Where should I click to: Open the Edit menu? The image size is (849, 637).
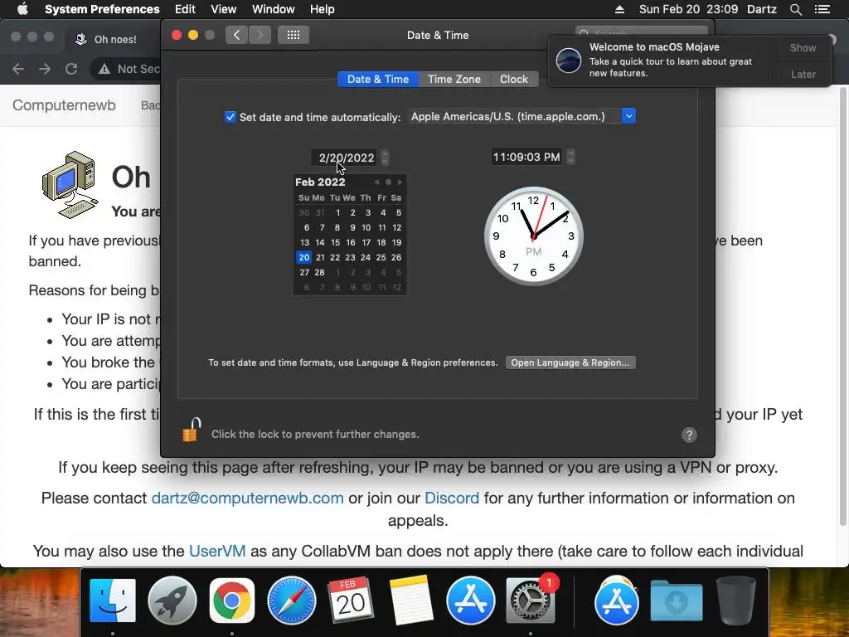tap(185, 9)
